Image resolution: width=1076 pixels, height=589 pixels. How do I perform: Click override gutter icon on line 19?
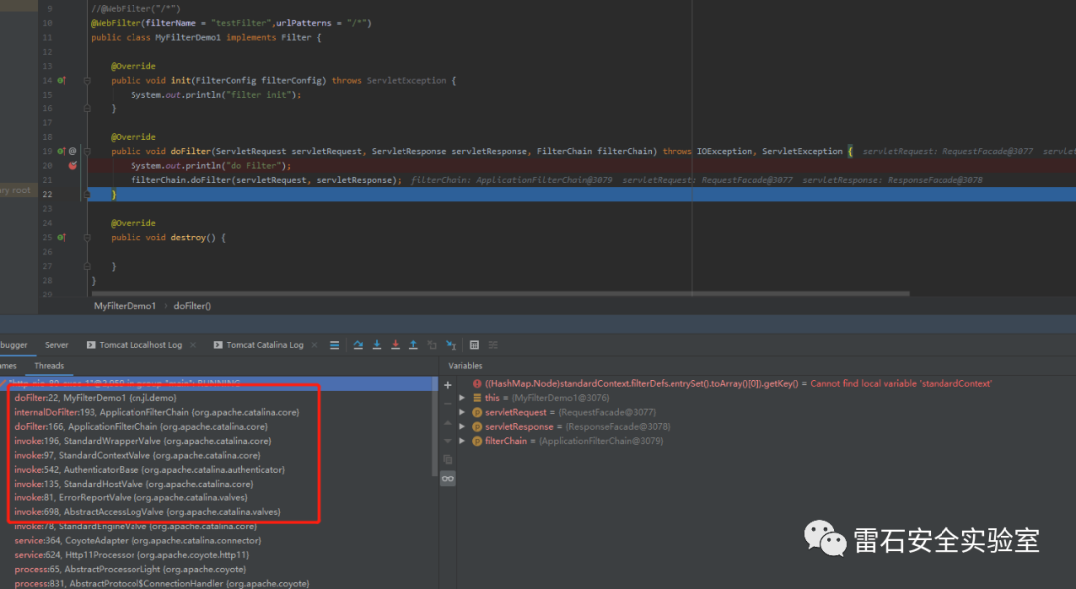point(61,151)
